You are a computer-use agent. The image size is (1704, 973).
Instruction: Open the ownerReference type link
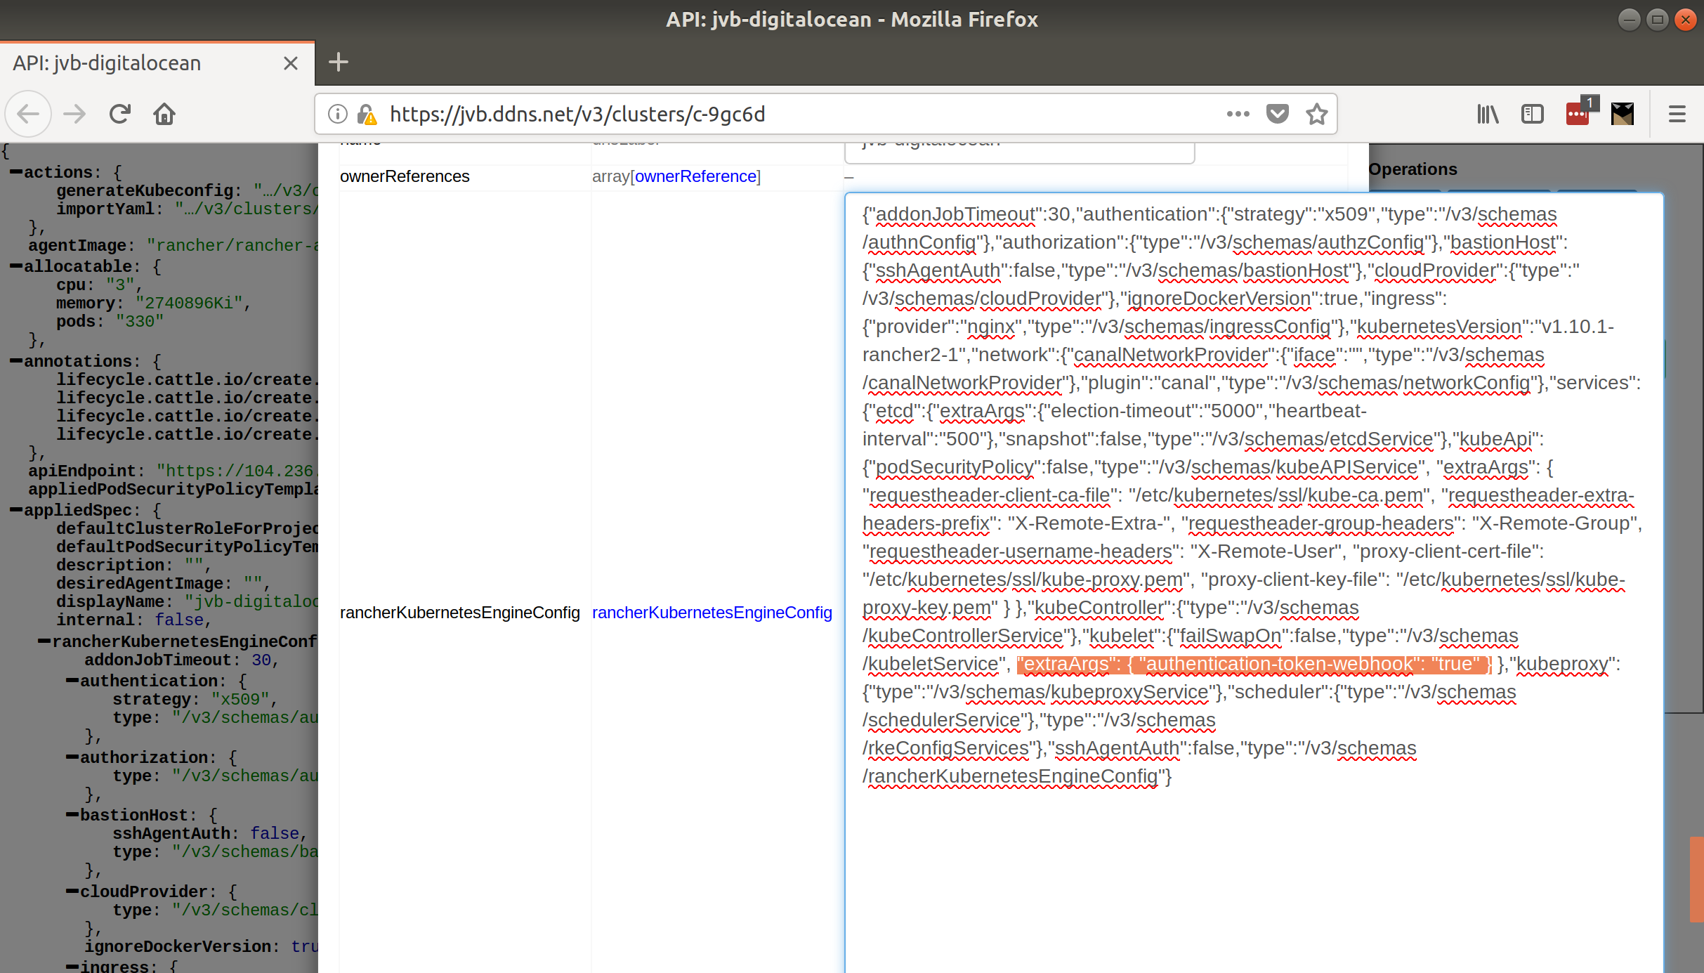click(695, 176)
